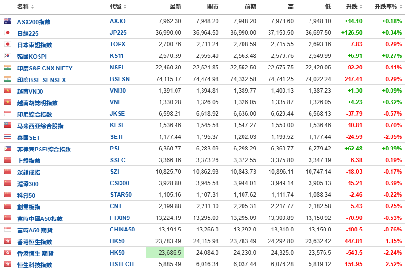Open the 香港恒生指數 link
This screenshot has width=405, height=272.
35,242
